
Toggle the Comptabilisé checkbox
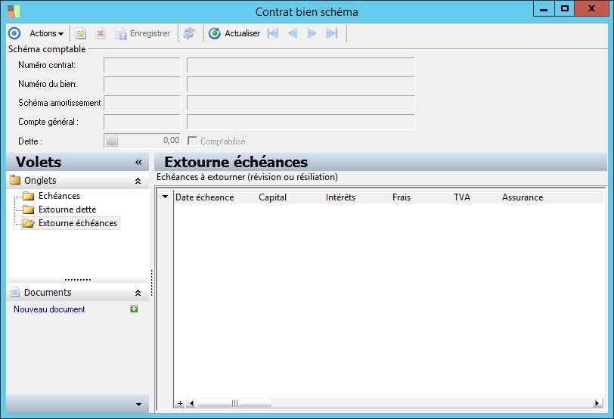[x=192, y=141]
